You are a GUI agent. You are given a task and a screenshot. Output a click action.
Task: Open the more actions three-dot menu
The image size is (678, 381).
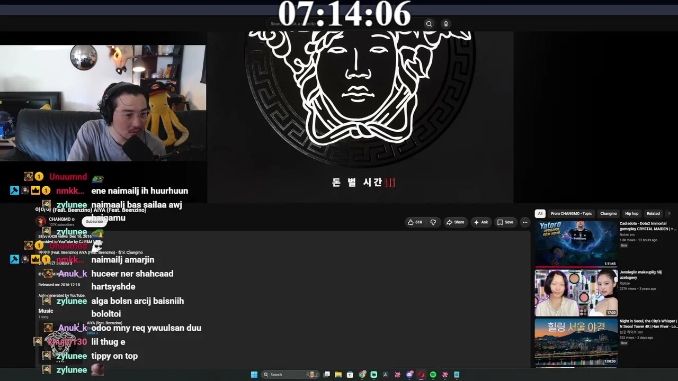click(525, 222)
